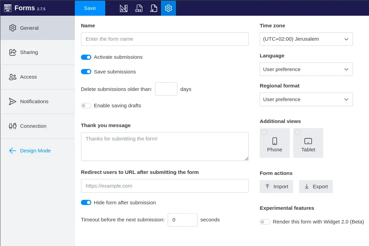Check the Tablet additional view checkbox

point(297,132)
